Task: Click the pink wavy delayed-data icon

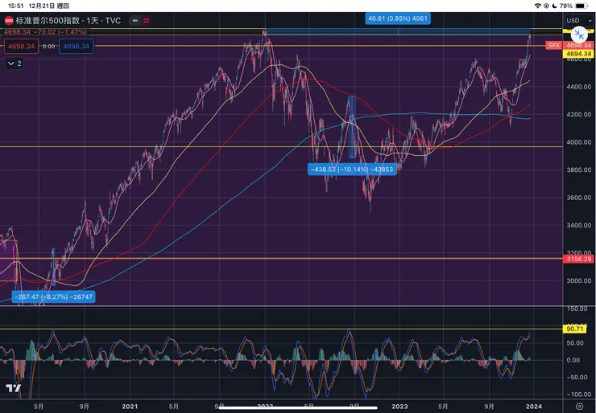Action: [x=147, y=20]
